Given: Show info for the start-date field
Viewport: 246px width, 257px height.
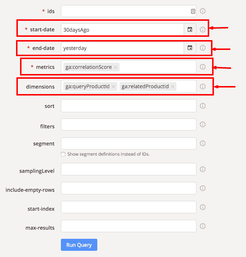Looking at the screenshot, I should (203, 30).
